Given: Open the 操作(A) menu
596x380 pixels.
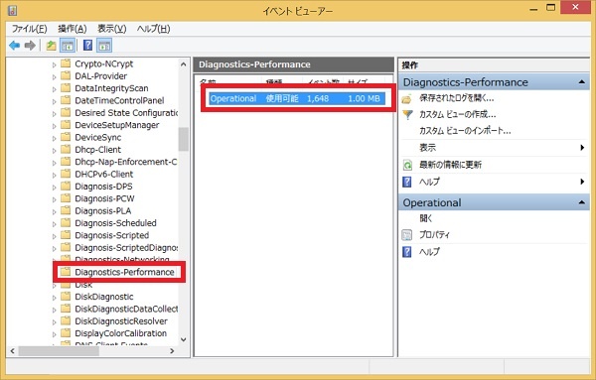Looking at the screenshot, I should click(x=73, y=29).
